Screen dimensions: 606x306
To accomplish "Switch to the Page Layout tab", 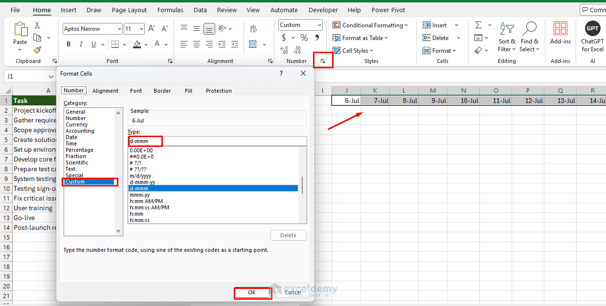I will pyautogui.click(x=129, y=10).
